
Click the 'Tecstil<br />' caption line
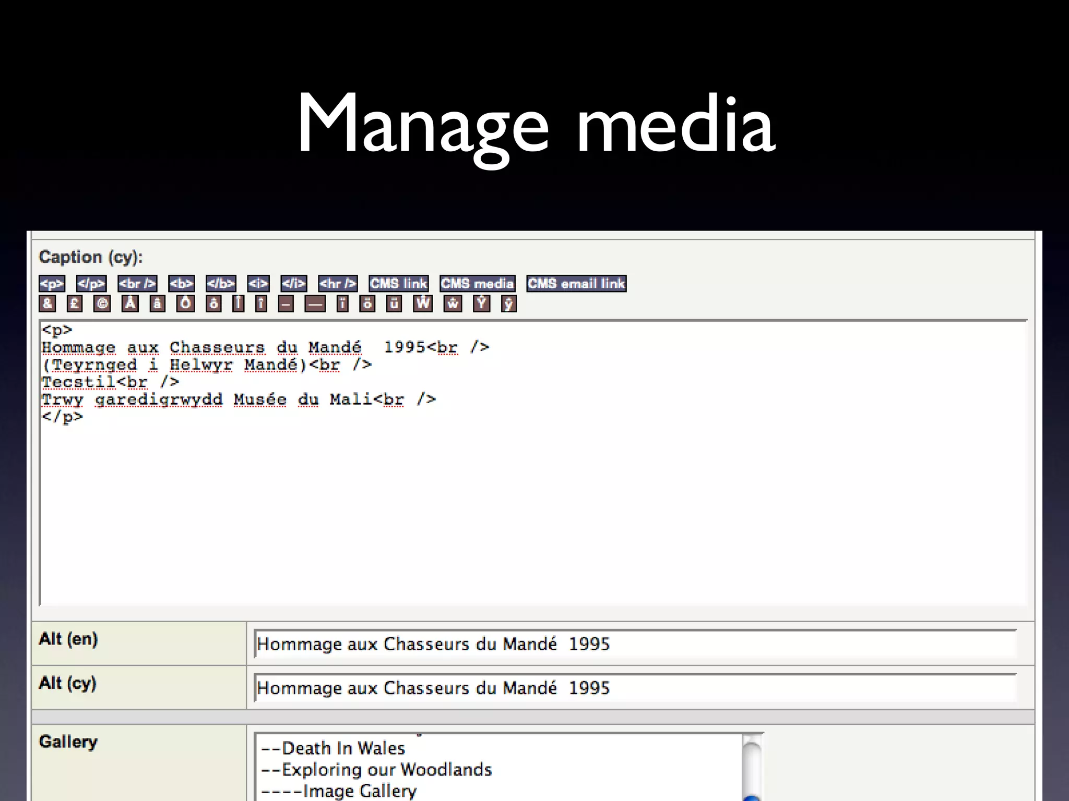111,382
